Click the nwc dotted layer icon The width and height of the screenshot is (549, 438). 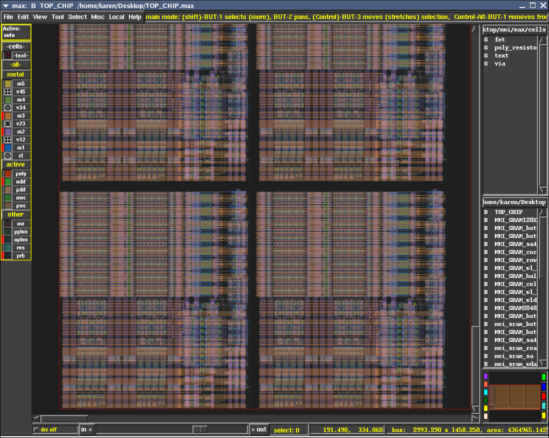[x=7, y=198]
